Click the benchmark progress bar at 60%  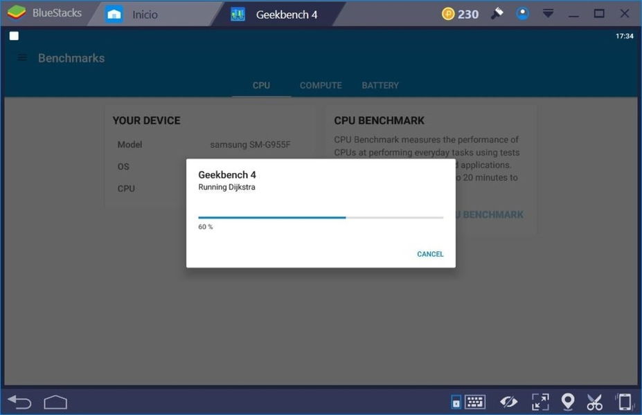tap(321, 217)
